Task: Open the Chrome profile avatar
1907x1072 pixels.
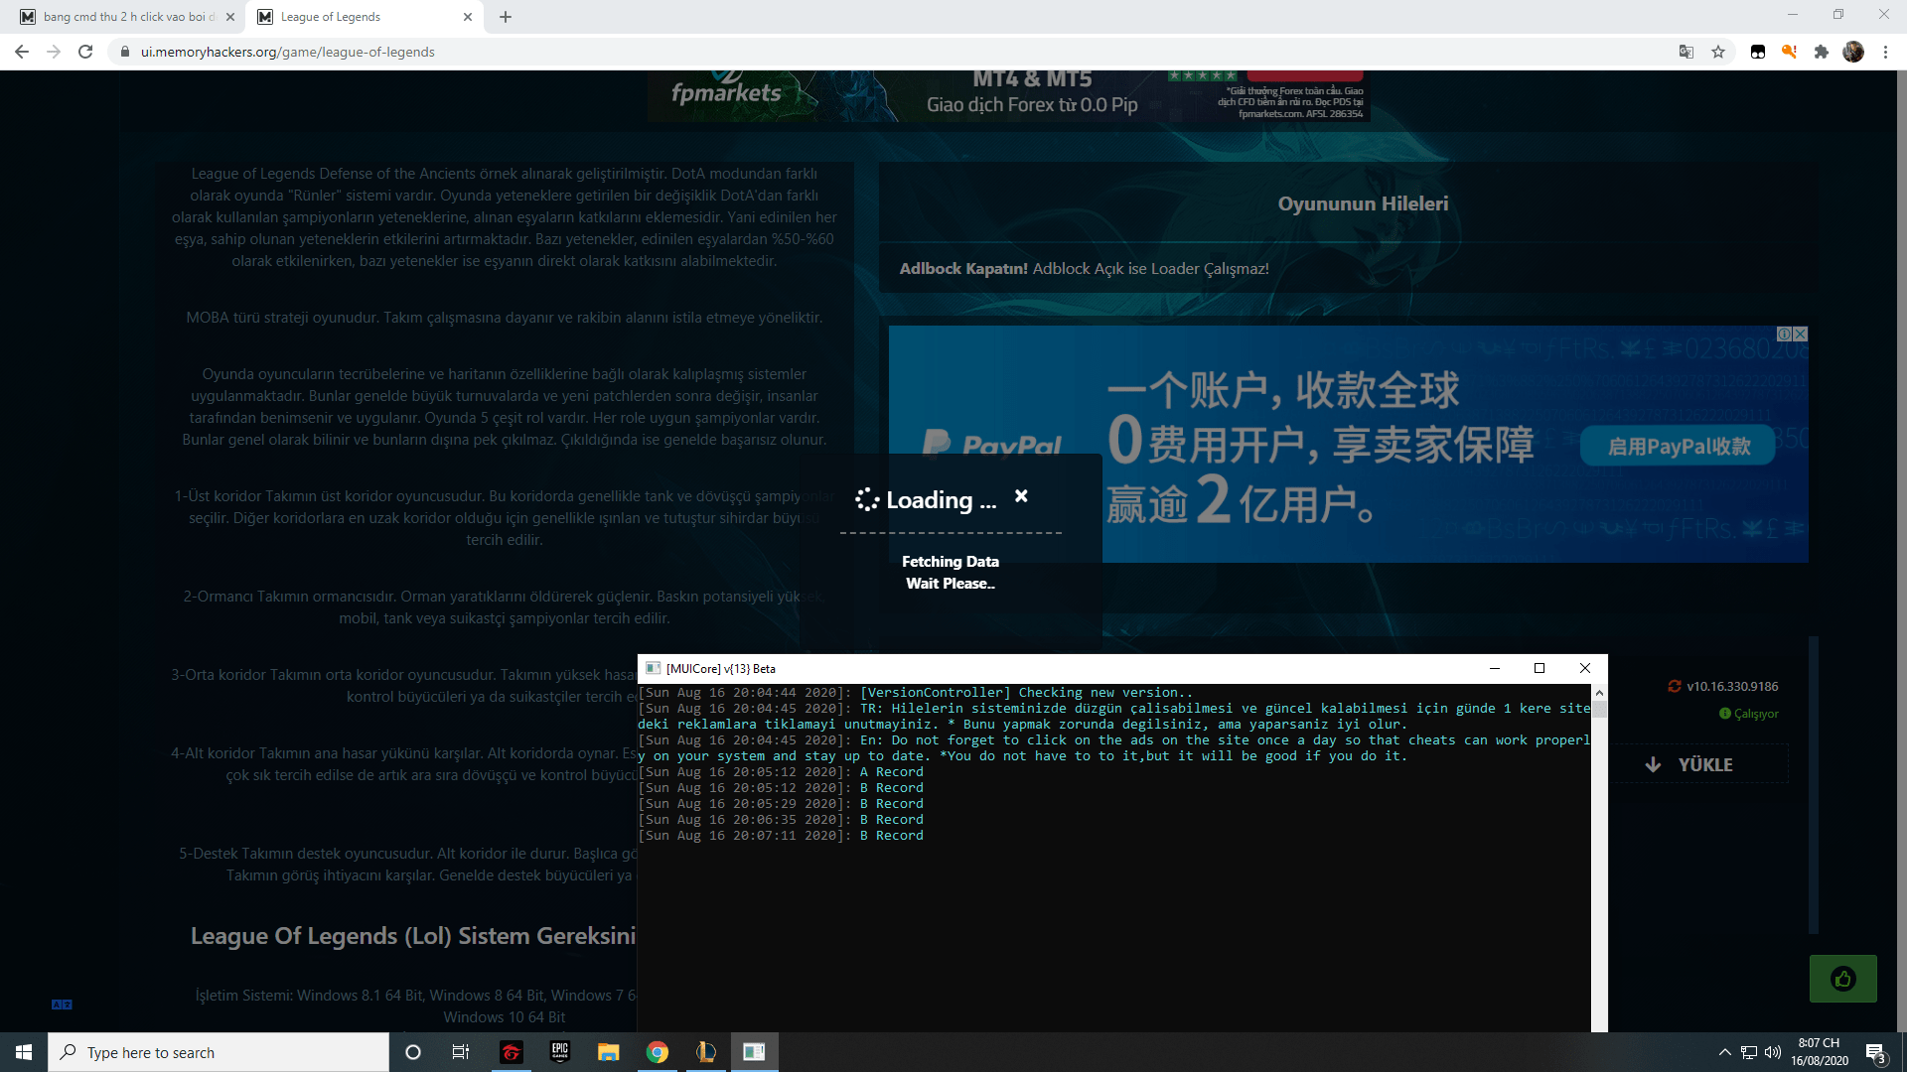Action: 1853,52
